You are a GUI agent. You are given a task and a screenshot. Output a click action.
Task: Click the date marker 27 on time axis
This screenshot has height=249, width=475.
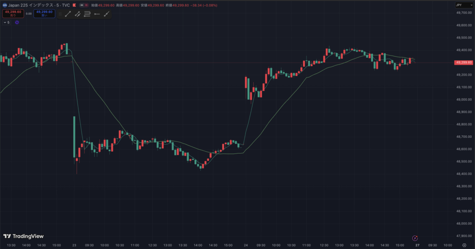tap(417, 245)
